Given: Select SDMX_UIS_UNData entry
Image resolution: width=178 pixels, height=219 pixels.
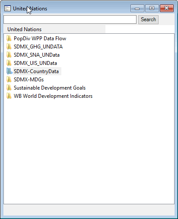Looking at the screenshot, I should pyautogui.click(x=35, y=63).
